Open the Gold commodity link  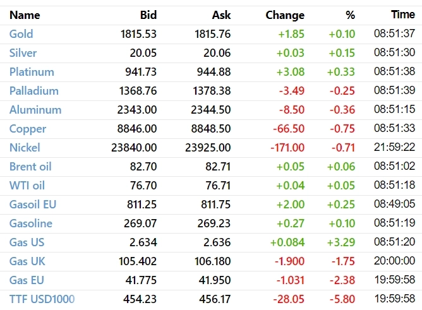(x=21, y=34)
